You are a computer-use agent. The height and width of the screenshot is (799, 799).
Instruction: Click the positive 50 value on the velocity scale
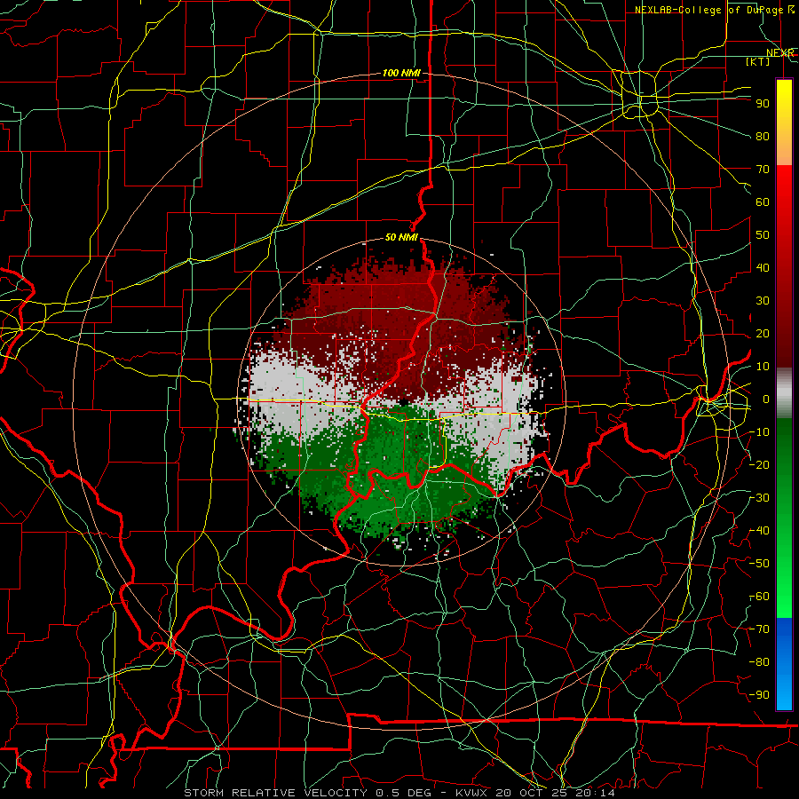coord(763,235)
